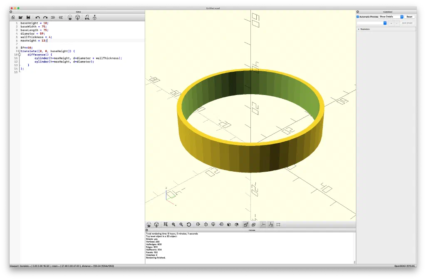
Task: Redo the last undone edit
Action: [x=45, y=17]
